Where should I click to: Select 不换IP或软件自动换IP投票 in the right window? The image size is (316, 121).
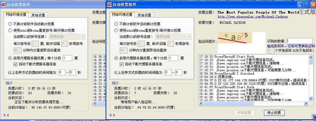[x=116, y=24]
